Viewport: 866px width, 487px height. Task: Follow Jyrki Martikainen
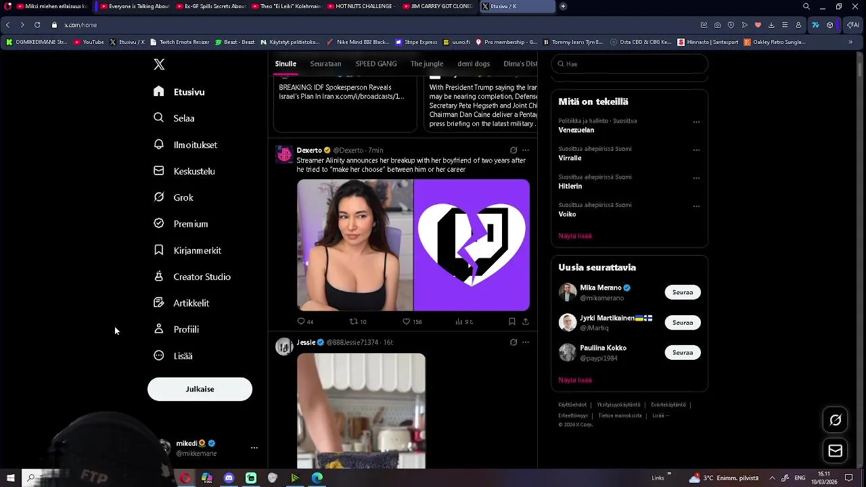click(683, 323)
